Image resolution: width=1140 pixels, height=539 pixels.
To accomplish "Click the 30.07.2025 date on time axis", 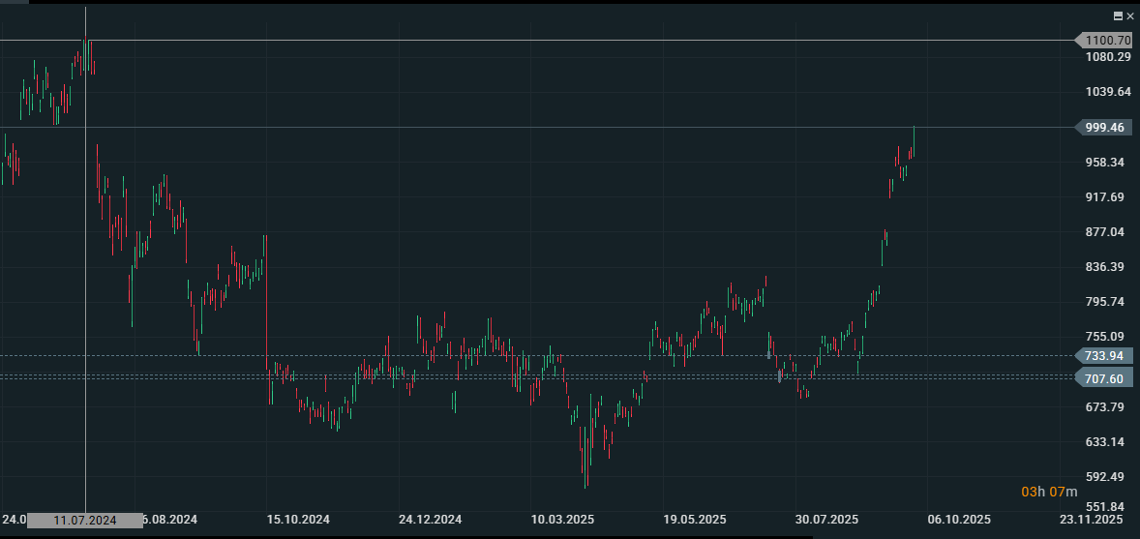I will (x=827, y=520).
